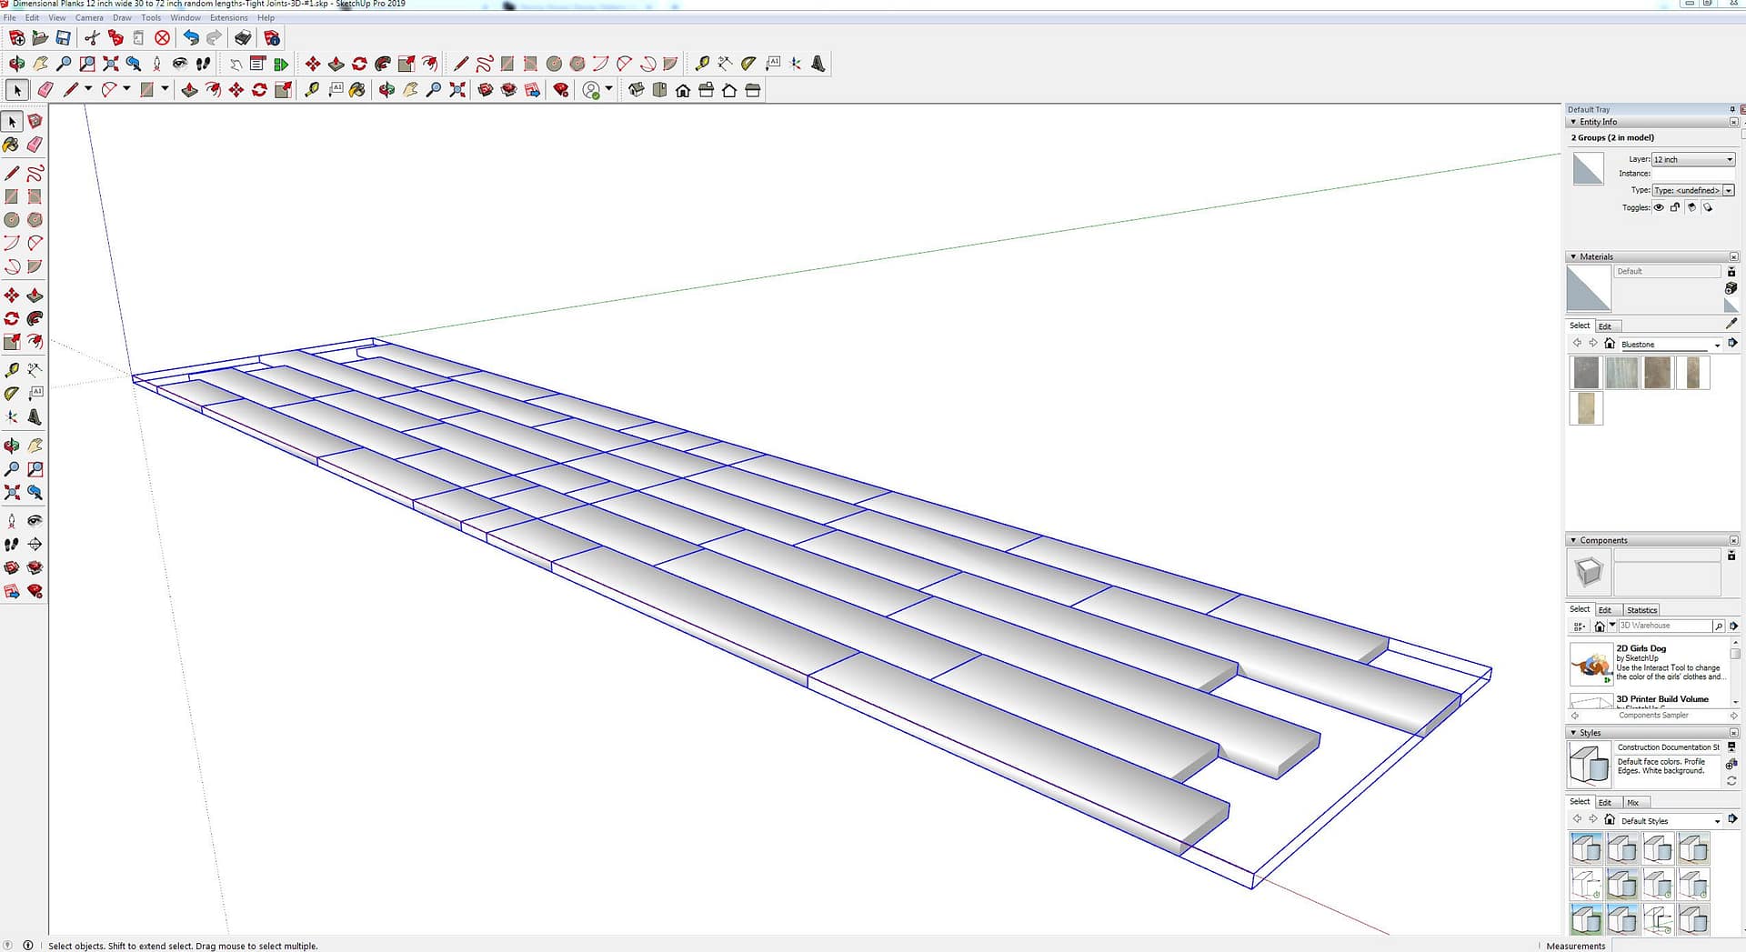Select the first Bluestone material swatch
Screen dimensions: 1746x952
coord(1586,373)
